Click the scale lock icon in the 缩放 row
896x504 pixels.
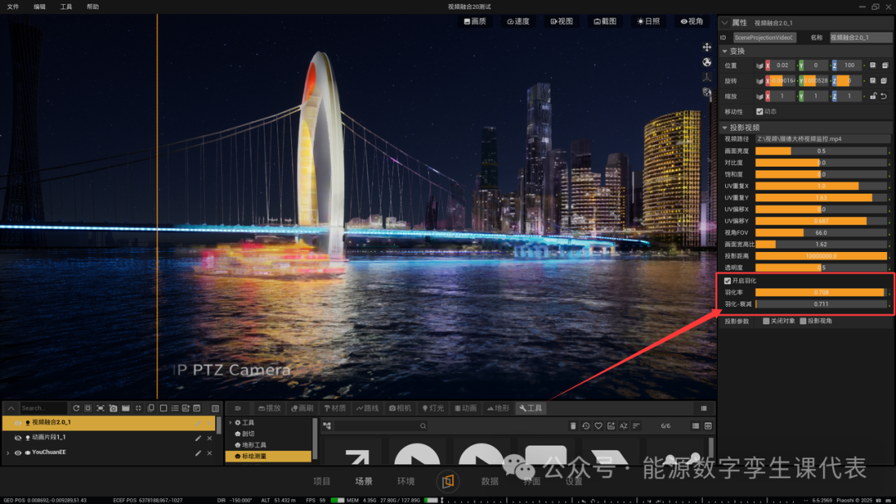873,96
